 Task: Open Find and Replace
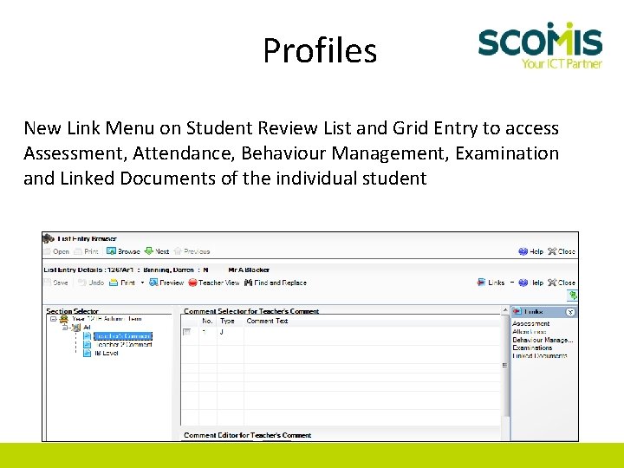(x=276, y=283)
